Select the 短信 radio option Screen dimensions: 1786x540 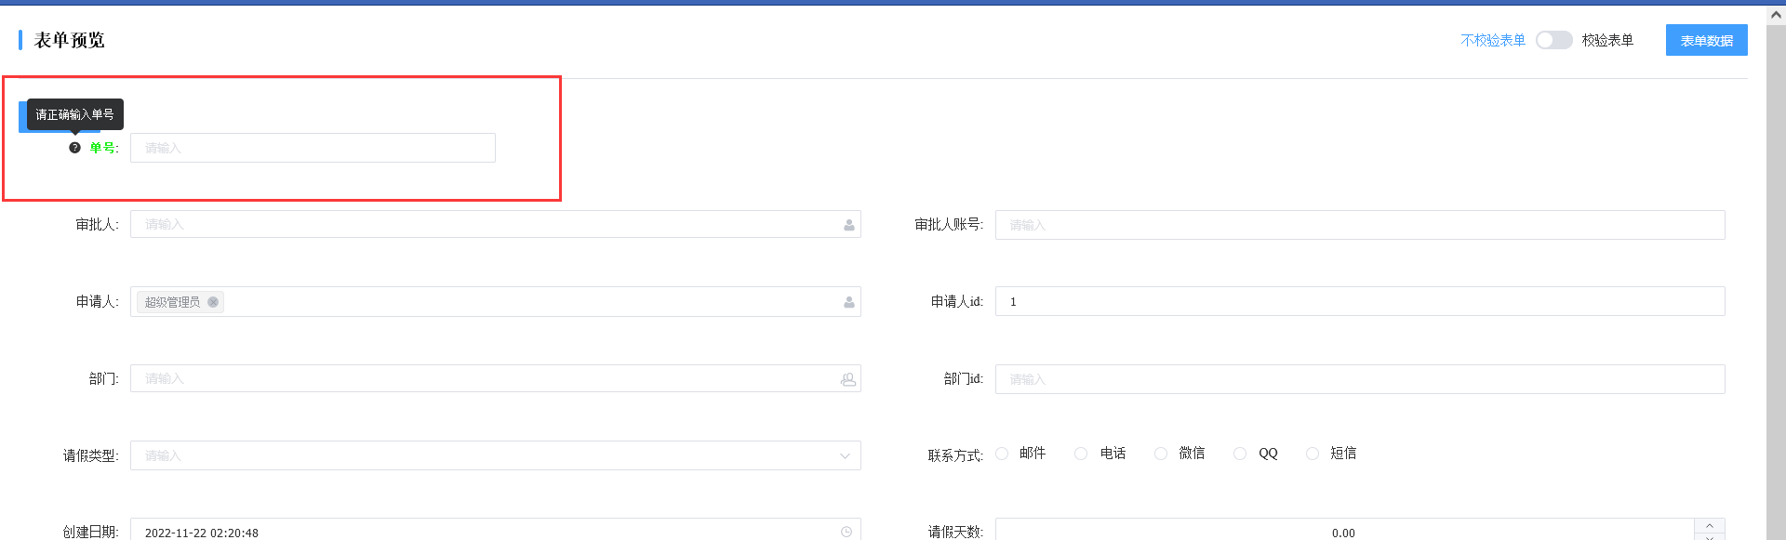(x=1313, y=454)
